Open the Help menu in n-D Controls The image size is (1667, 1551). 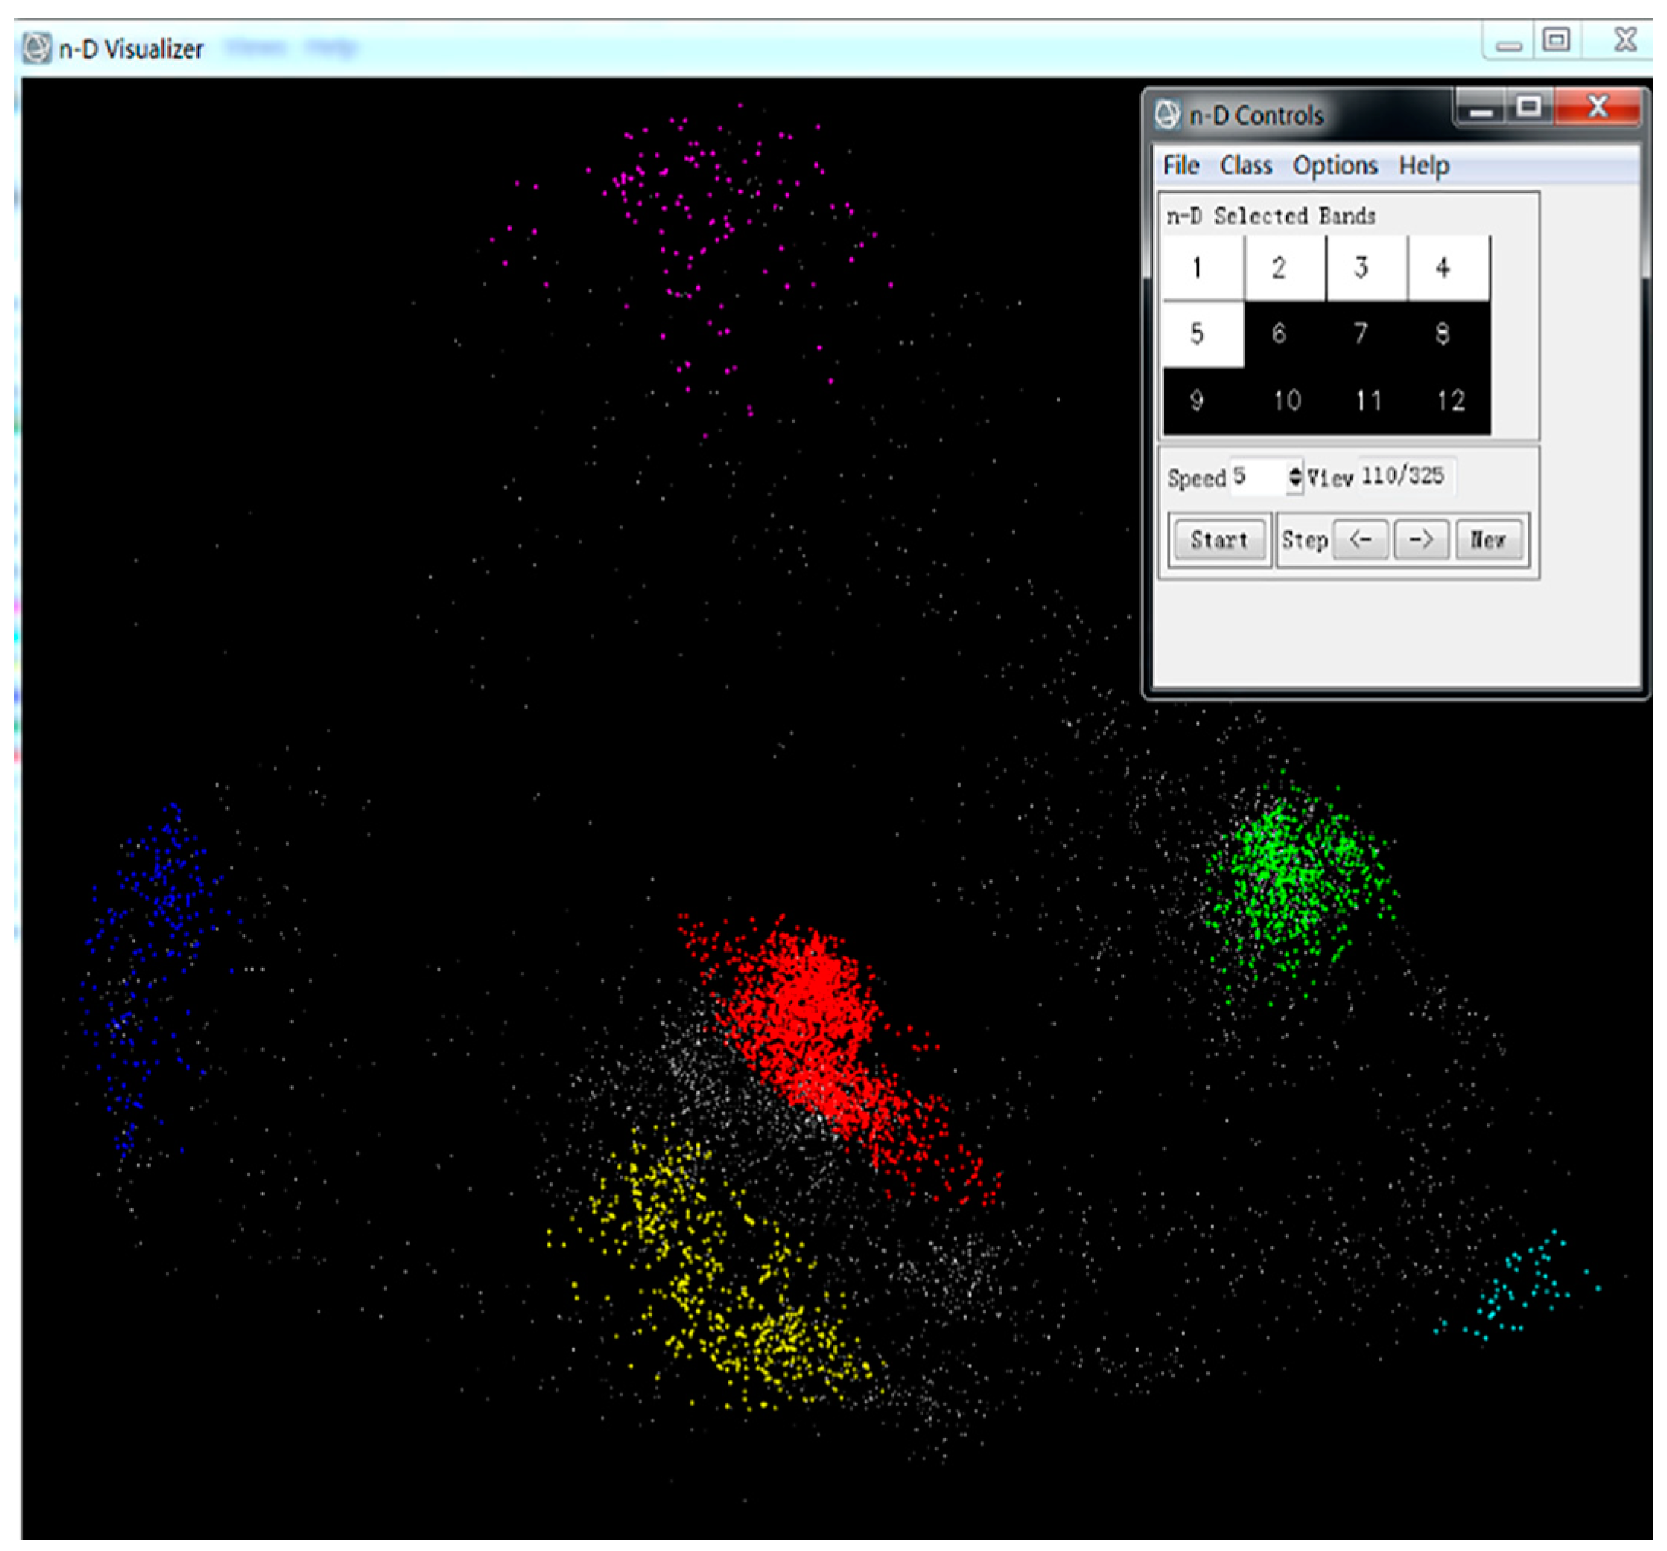pyautogui.click(x=1423, y=165)
